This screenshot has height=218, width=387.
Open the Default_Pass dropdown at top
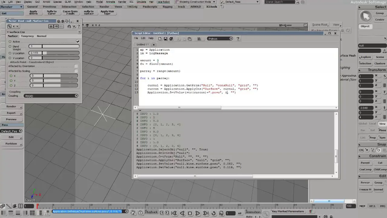point(240,2)
